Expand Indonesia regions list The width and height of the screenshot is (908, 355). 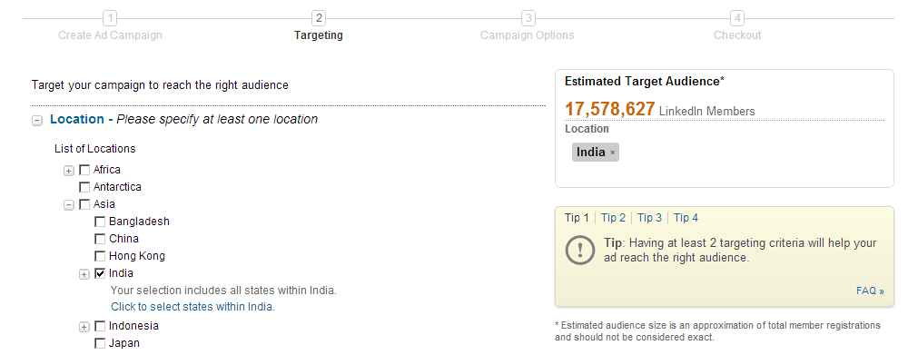[84, 327]
